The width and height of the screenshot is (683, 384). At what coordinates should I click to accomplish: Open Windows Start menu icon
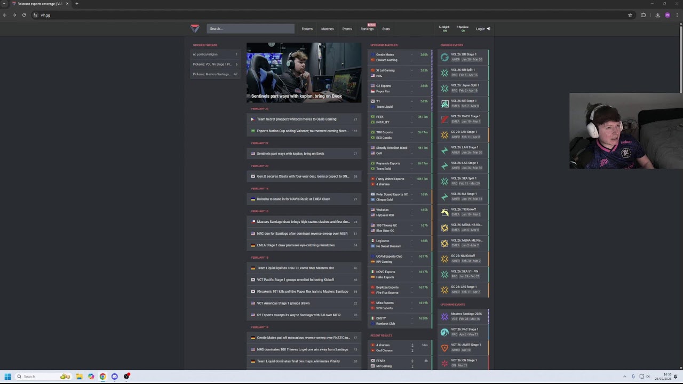coord(7,377)
